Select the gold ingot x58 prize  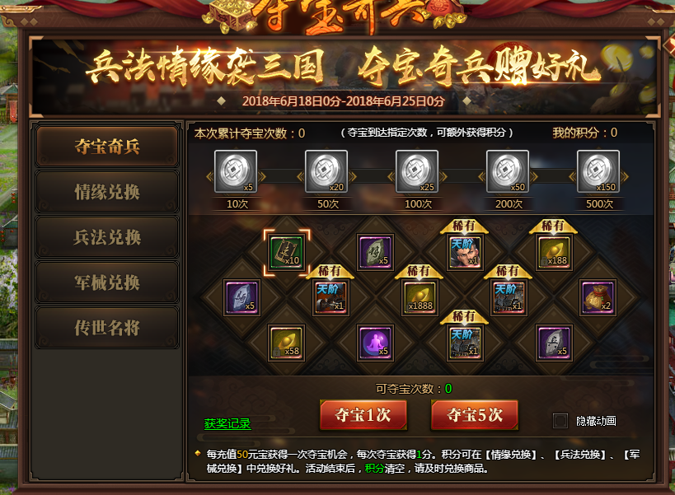pyautogui.click(x=286, y=343)
